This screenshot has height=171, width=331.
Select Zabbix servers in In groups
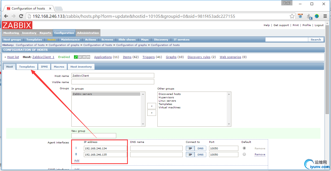tap(106, 94)
